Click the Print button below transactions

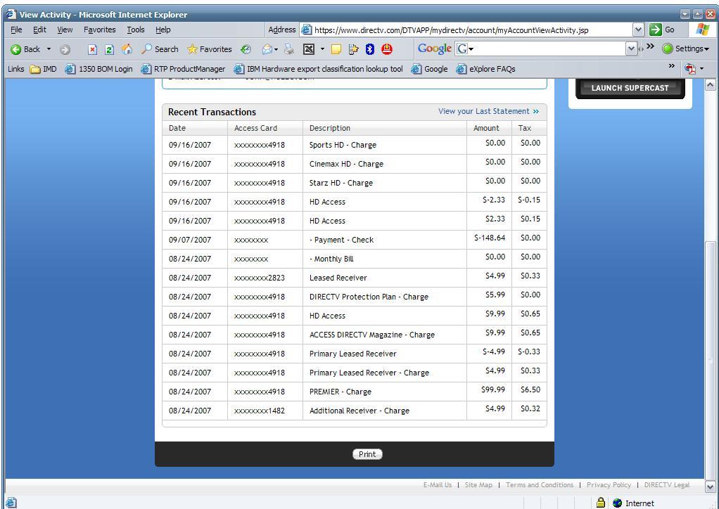tap(367, 454)
